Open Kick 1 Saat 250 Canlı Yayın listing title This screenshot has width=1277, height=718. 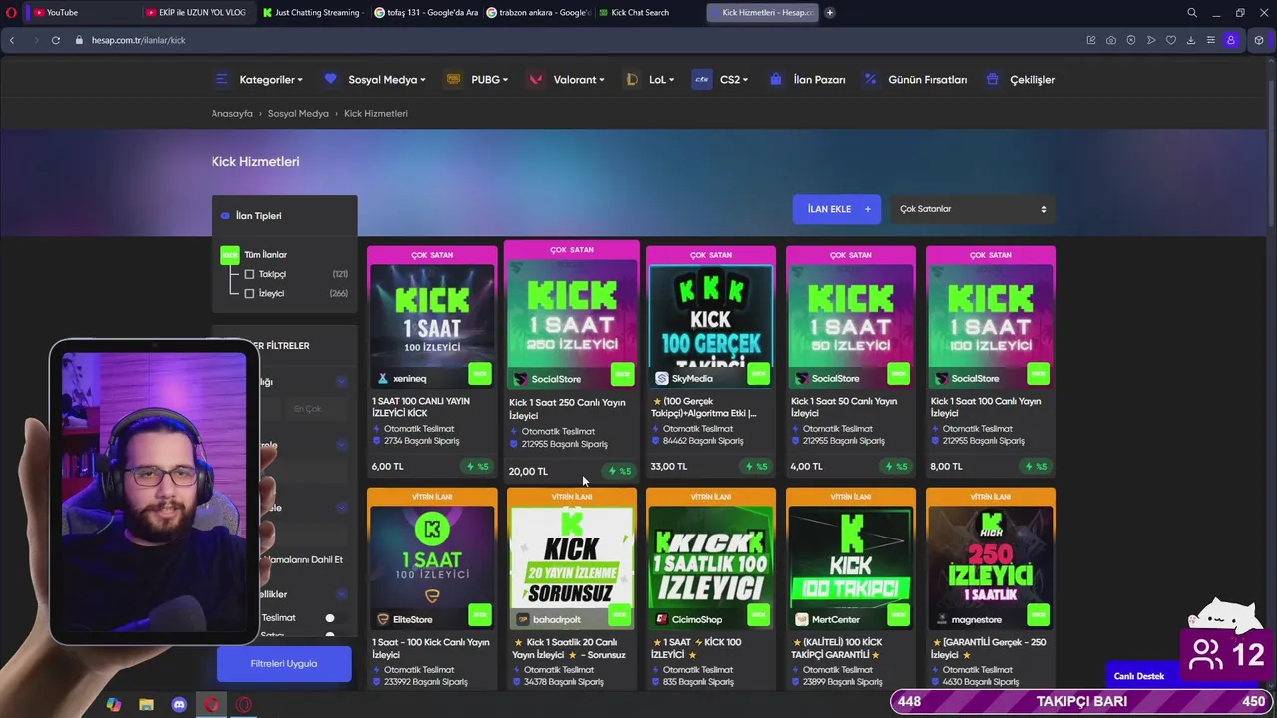(x=567, y=409)
